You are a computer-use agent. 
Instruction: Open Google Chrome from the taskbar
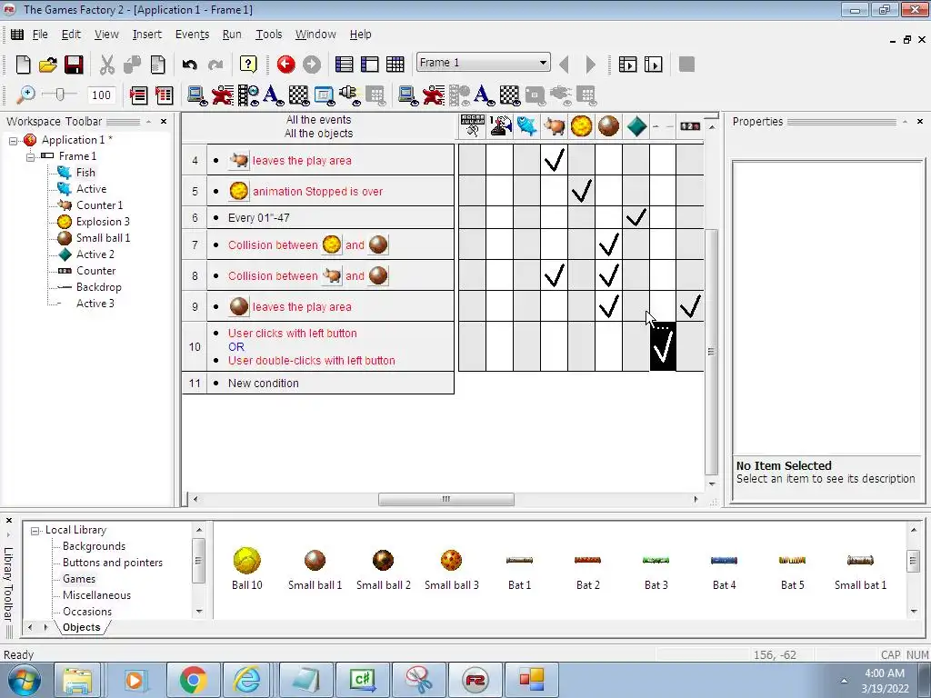pos(193,680)
